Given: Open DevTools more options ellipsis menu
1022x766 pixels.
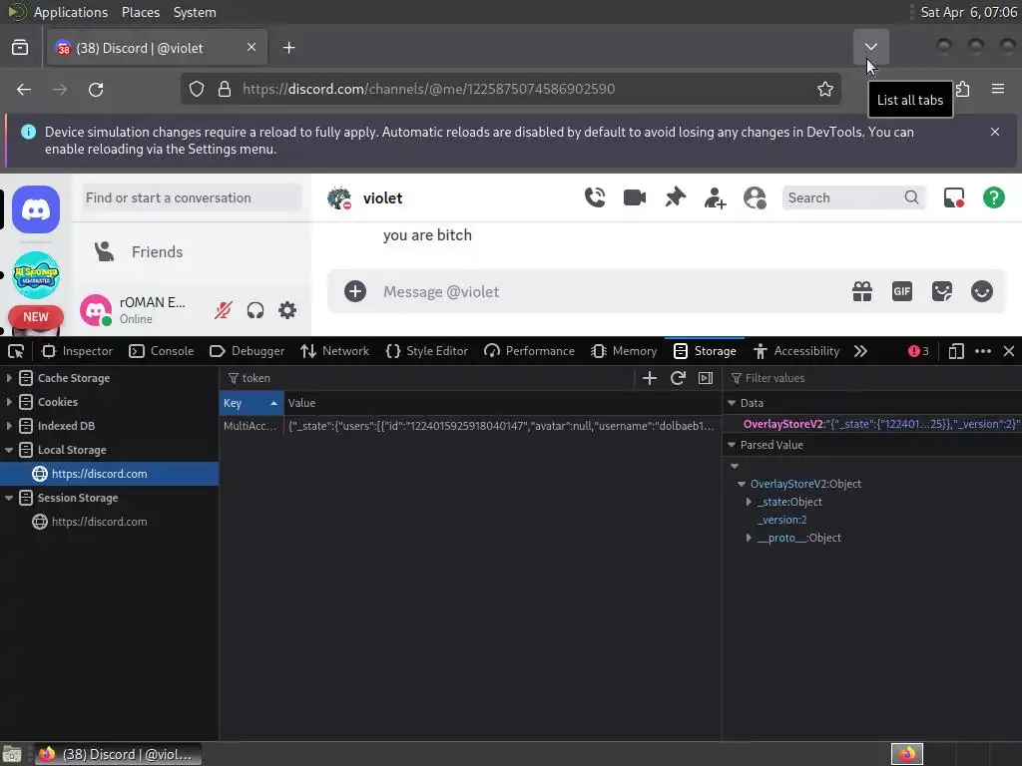Looking at the screenshot, I should [982, 351].
